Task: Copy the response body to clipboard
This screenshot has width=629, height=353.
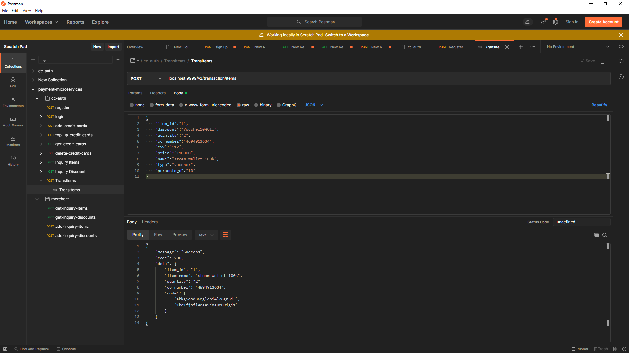Action: (596, 235)
